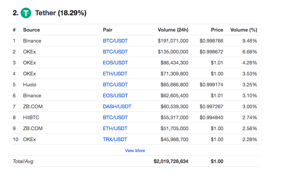The height and width of the screenshot is (176, 292).
Task: Click the $0.998766 price value
Action: (212, 41)
